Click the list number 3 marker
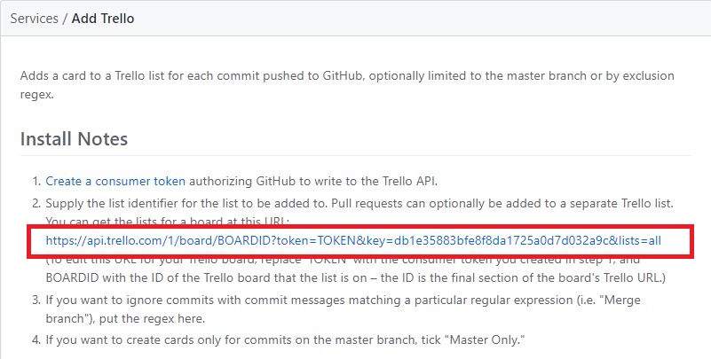The image size is (711, 359). [x=36, y=300]
